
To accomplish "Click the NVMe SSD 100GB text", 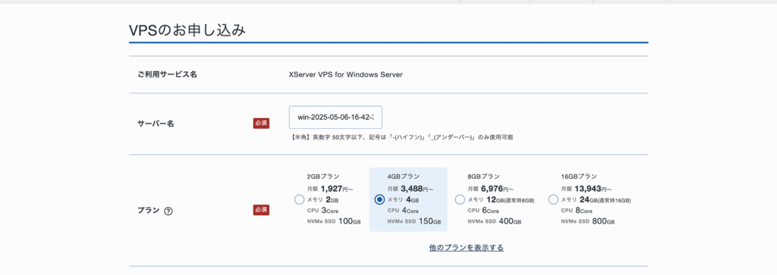I will click(334, 221).
